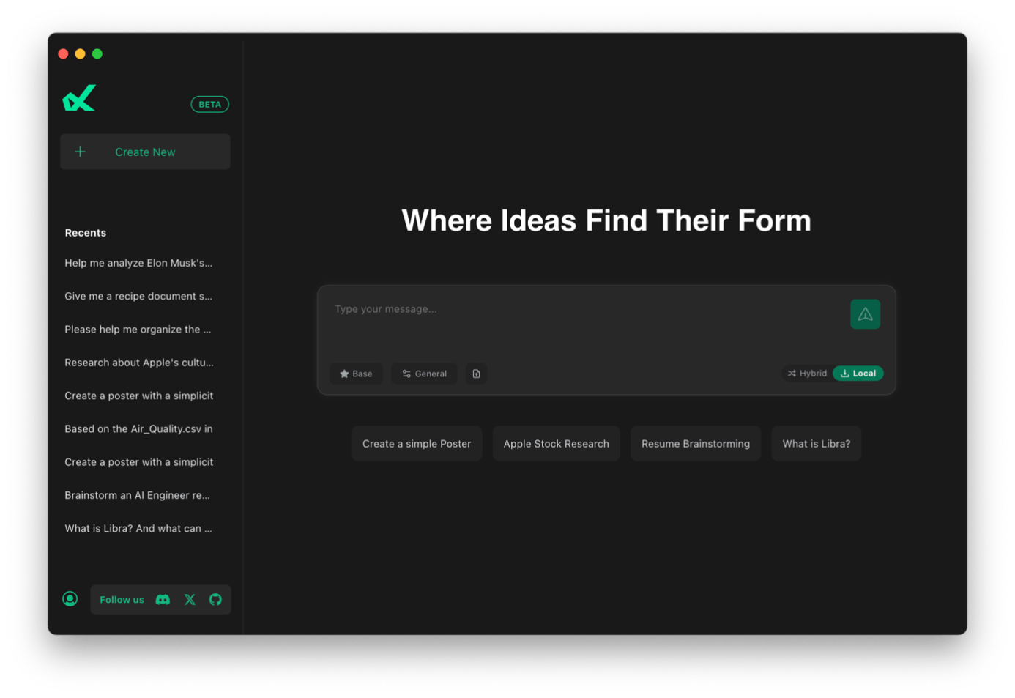1015x698 pixels.
Task: Click the green Libra logo icon
Action: click(79, 98)
